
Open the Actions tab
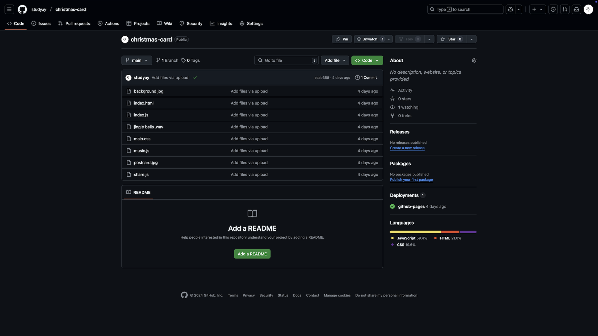108,23
